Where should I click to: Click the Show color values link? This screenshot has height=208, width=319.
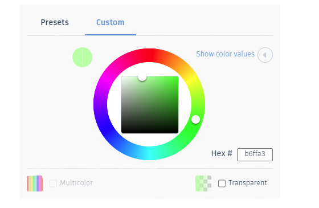[x=225, y=54]
